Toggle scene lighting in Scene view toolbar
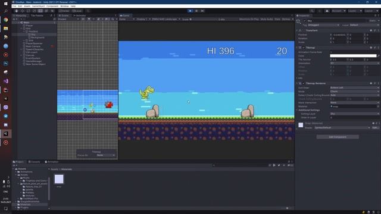Viewport: 381px width, 214px height. 89,19
